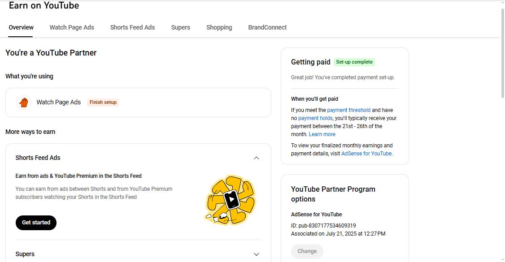Click the Learn more link
Viewport: 505px width, 262px height.
pyautogui.click(x=322, y=134)
